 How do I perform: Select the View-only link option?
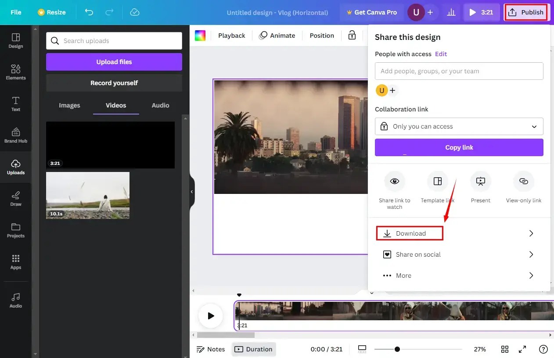[x=523, y=181]
